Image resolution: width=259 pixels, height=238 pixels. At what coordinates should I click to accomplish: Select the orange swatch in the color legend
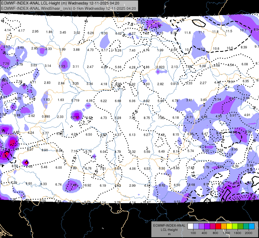tap(224, 226)
